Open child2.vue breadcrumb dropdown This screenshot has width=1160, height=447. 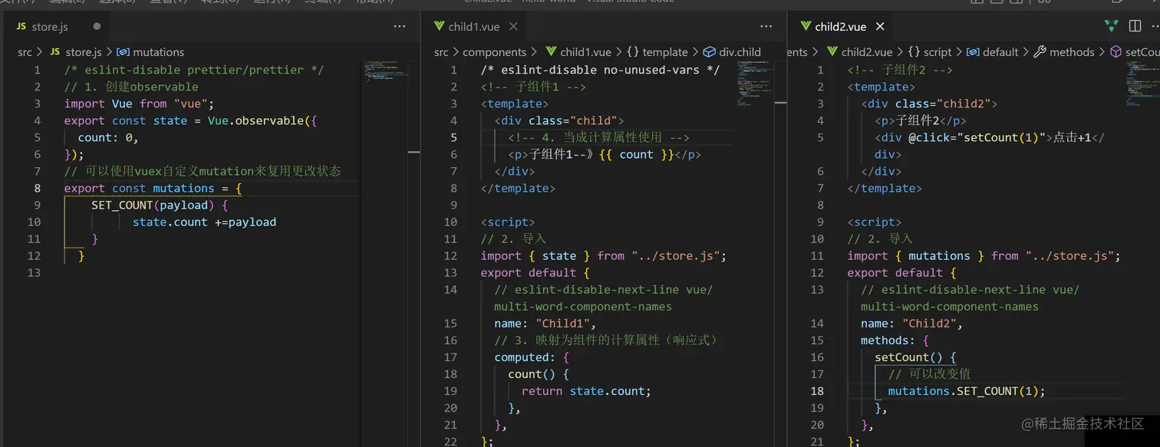point(859,52)
